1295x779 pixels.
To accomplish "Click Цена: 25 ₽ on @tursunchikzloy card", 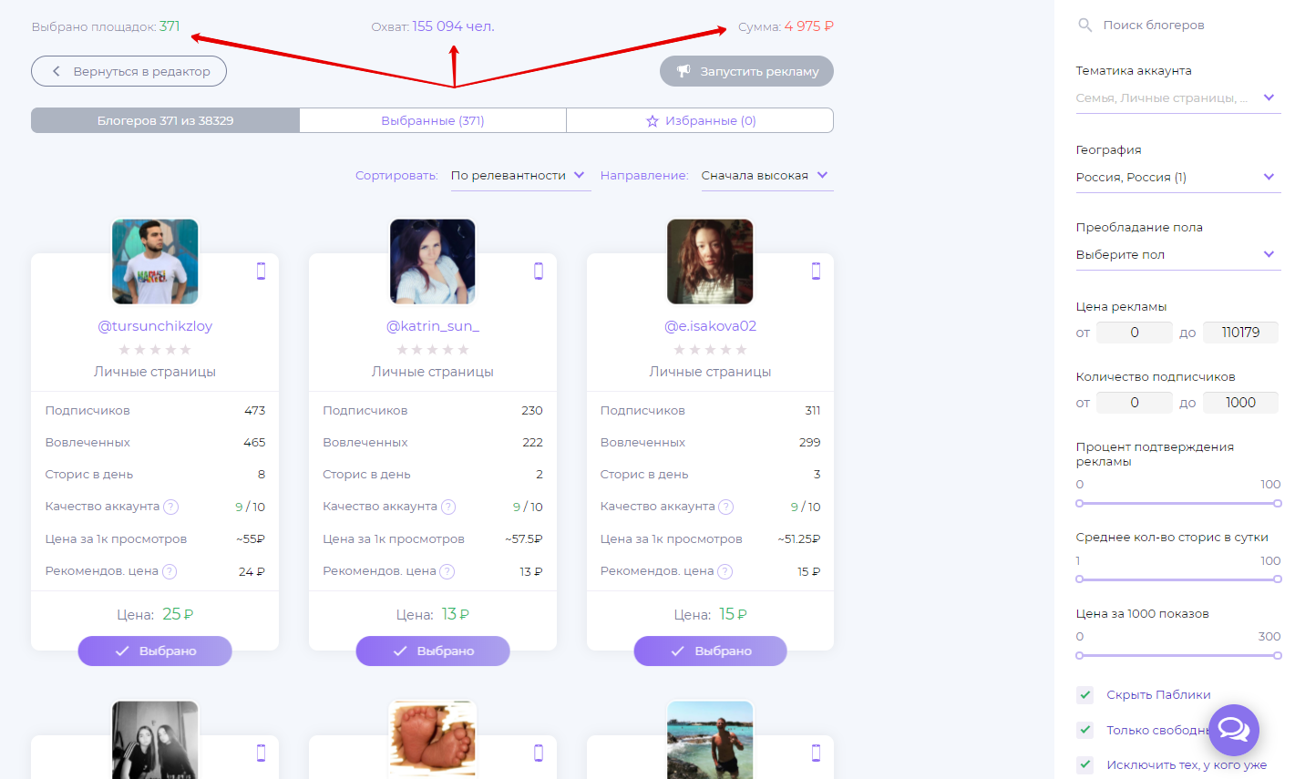I will [155, 614].
